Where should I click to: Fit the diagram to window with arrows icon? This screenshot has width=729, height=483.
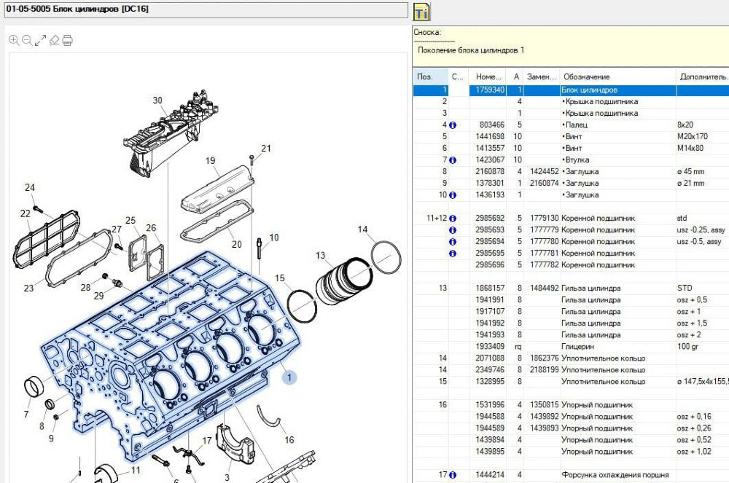(x=41, y=40)
